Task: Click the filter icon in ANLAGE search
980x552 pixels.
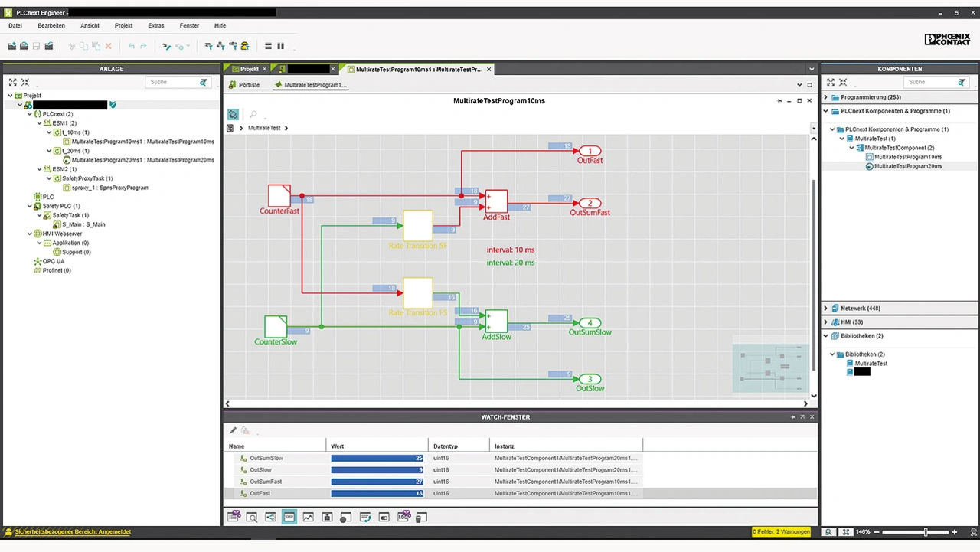Action: pyautogui.click(x=204, y=82)
